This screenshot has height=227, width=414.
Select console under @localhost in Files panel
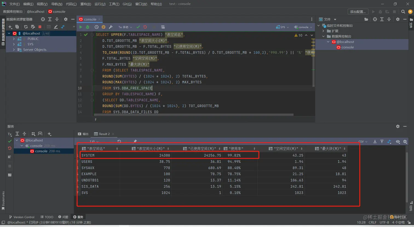coord(347,47)
